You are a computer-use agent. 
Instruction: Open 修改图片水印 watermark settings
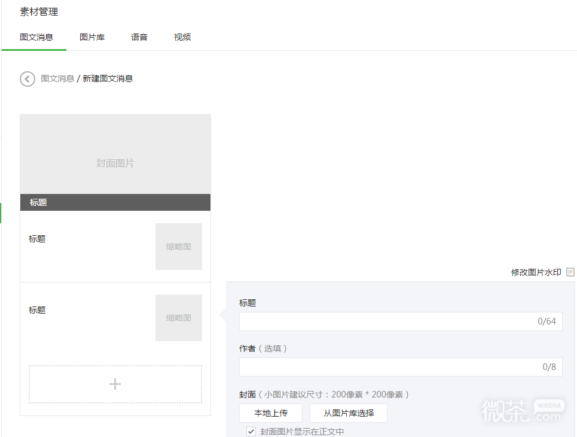click(535, 271)
